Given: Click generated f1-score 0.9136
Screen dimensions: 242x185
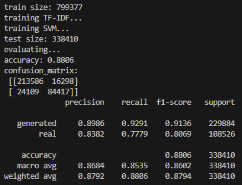Looking at the screenshot, I should click(x=178, y=123).
